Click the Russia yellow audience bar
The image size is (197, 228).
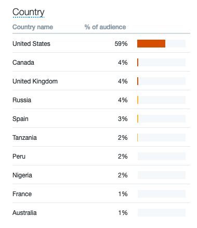click(138, 100)
